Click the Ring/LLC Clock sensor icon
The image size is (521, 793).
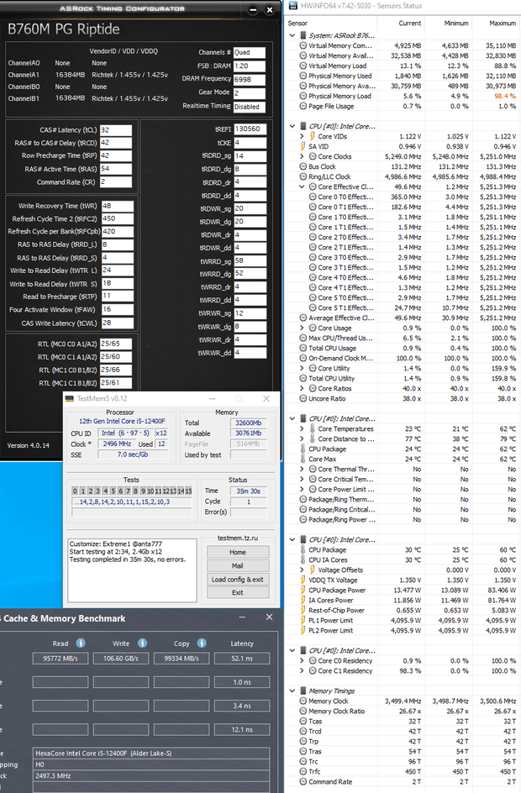(303, 176)
